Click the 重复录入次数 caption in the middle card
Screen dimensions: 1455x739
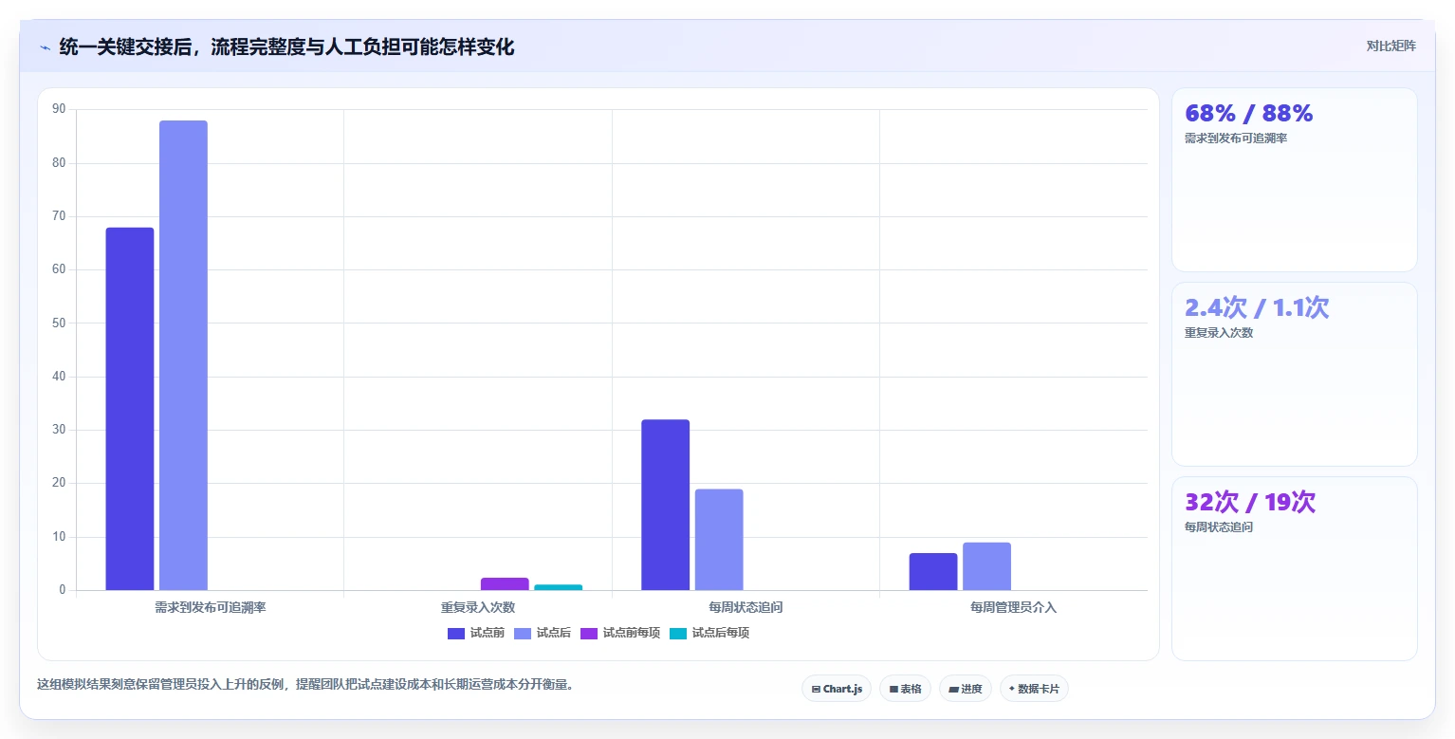[1219, 333]
